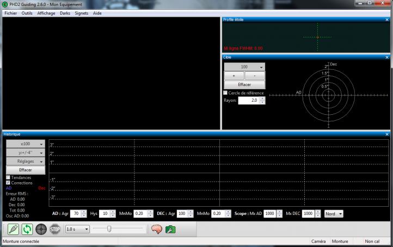
Task: Uncheck the Corrections checkbox
Action: 8,183
